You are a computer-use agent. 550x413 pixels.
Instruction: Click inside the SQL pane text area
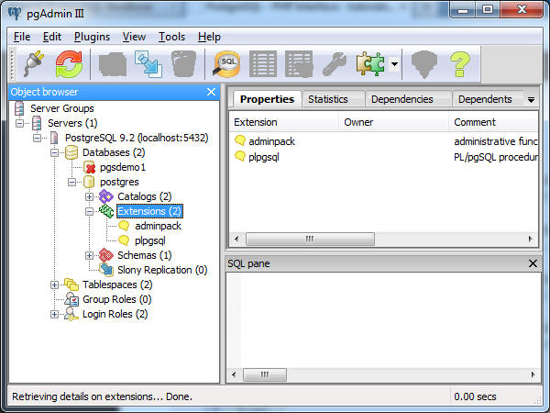click(384, 320)
